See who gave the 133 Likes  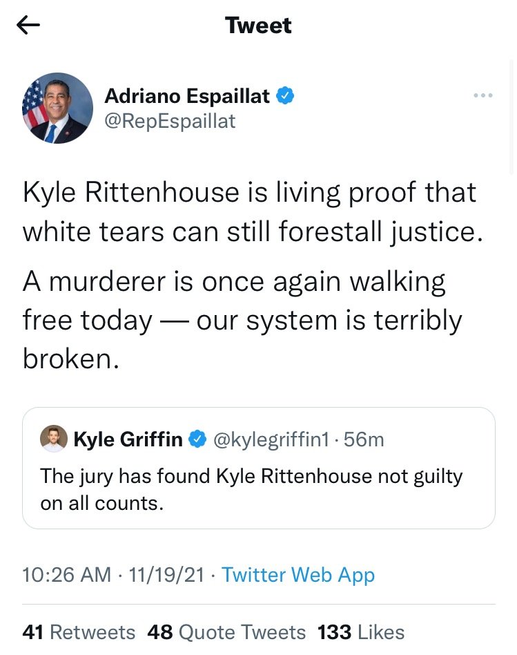coord(361,632)
